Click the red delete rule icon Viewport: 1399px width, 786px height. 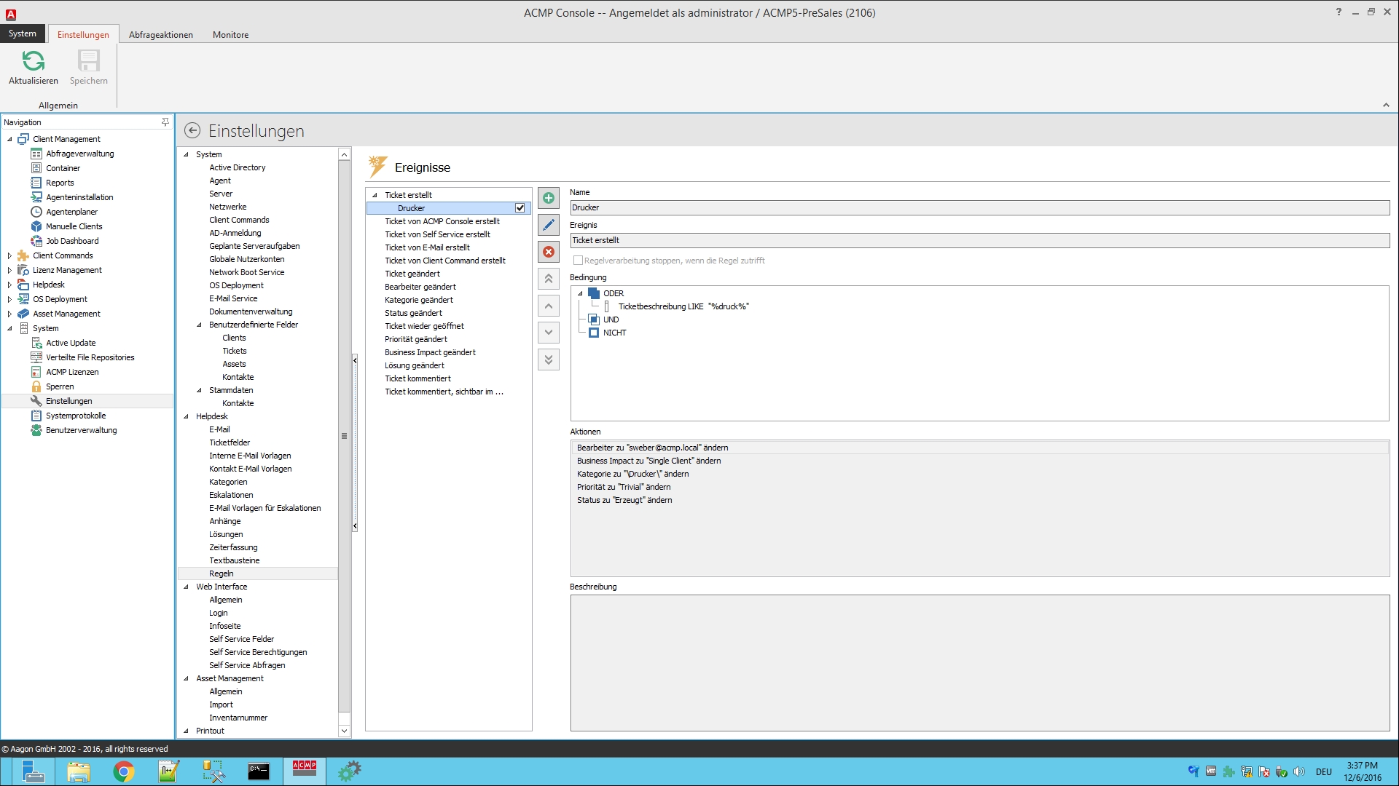click(549, 252)
